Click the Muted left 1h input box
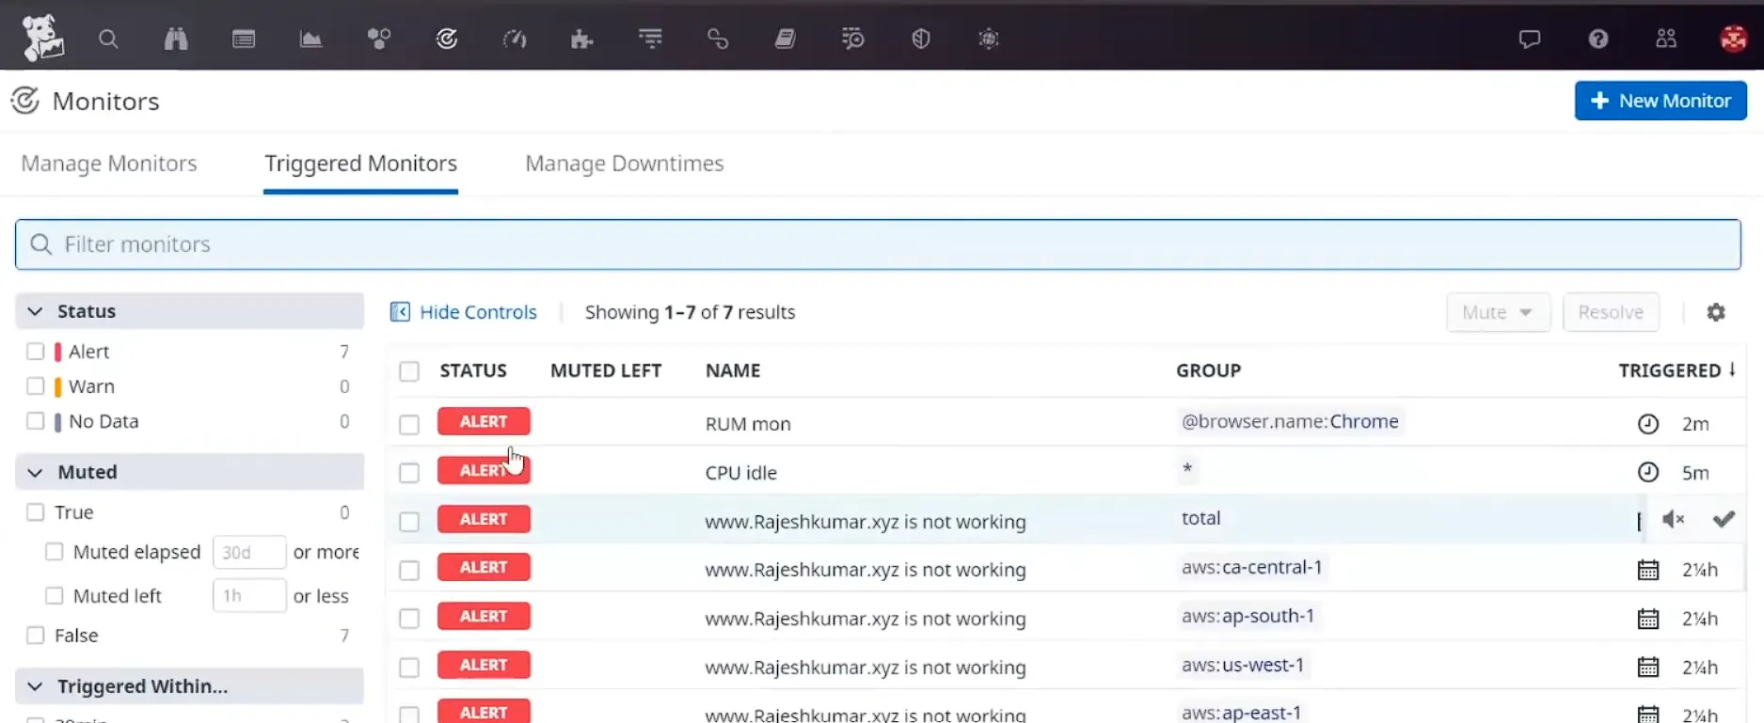This screenshot has width=1764, height=723. pyautogui.click(x=249, y=596)
